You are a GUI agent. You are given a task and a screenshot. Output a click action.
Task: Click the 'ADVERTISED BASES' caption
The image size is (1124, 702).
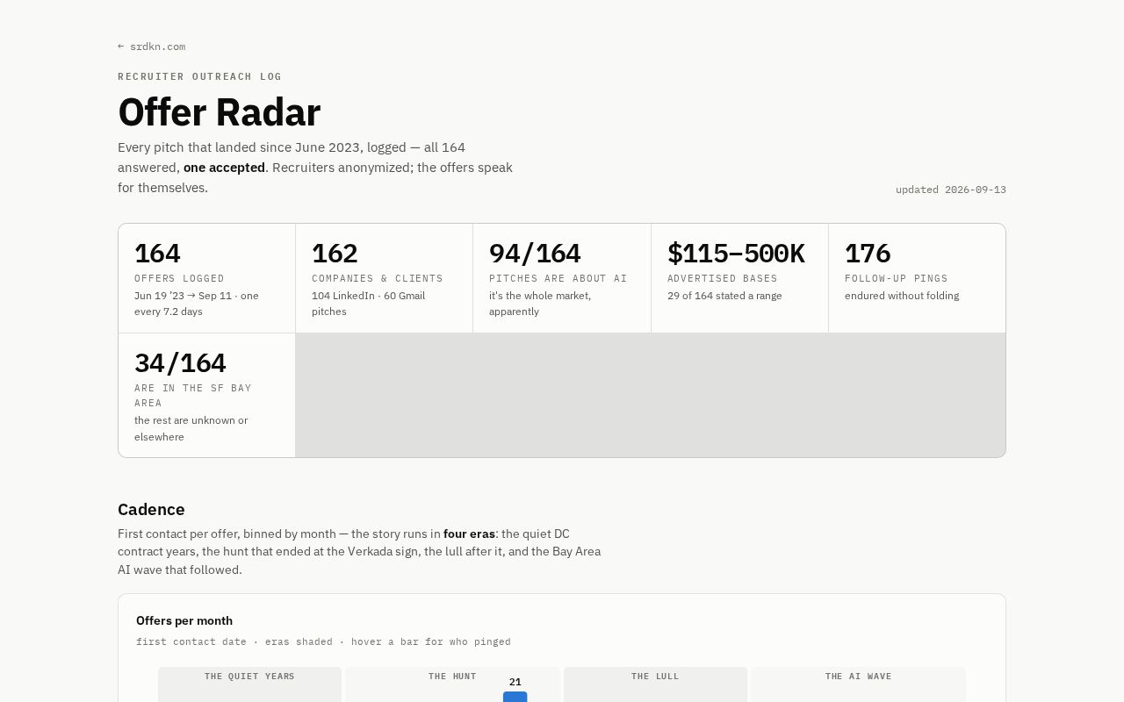[723, 278]
